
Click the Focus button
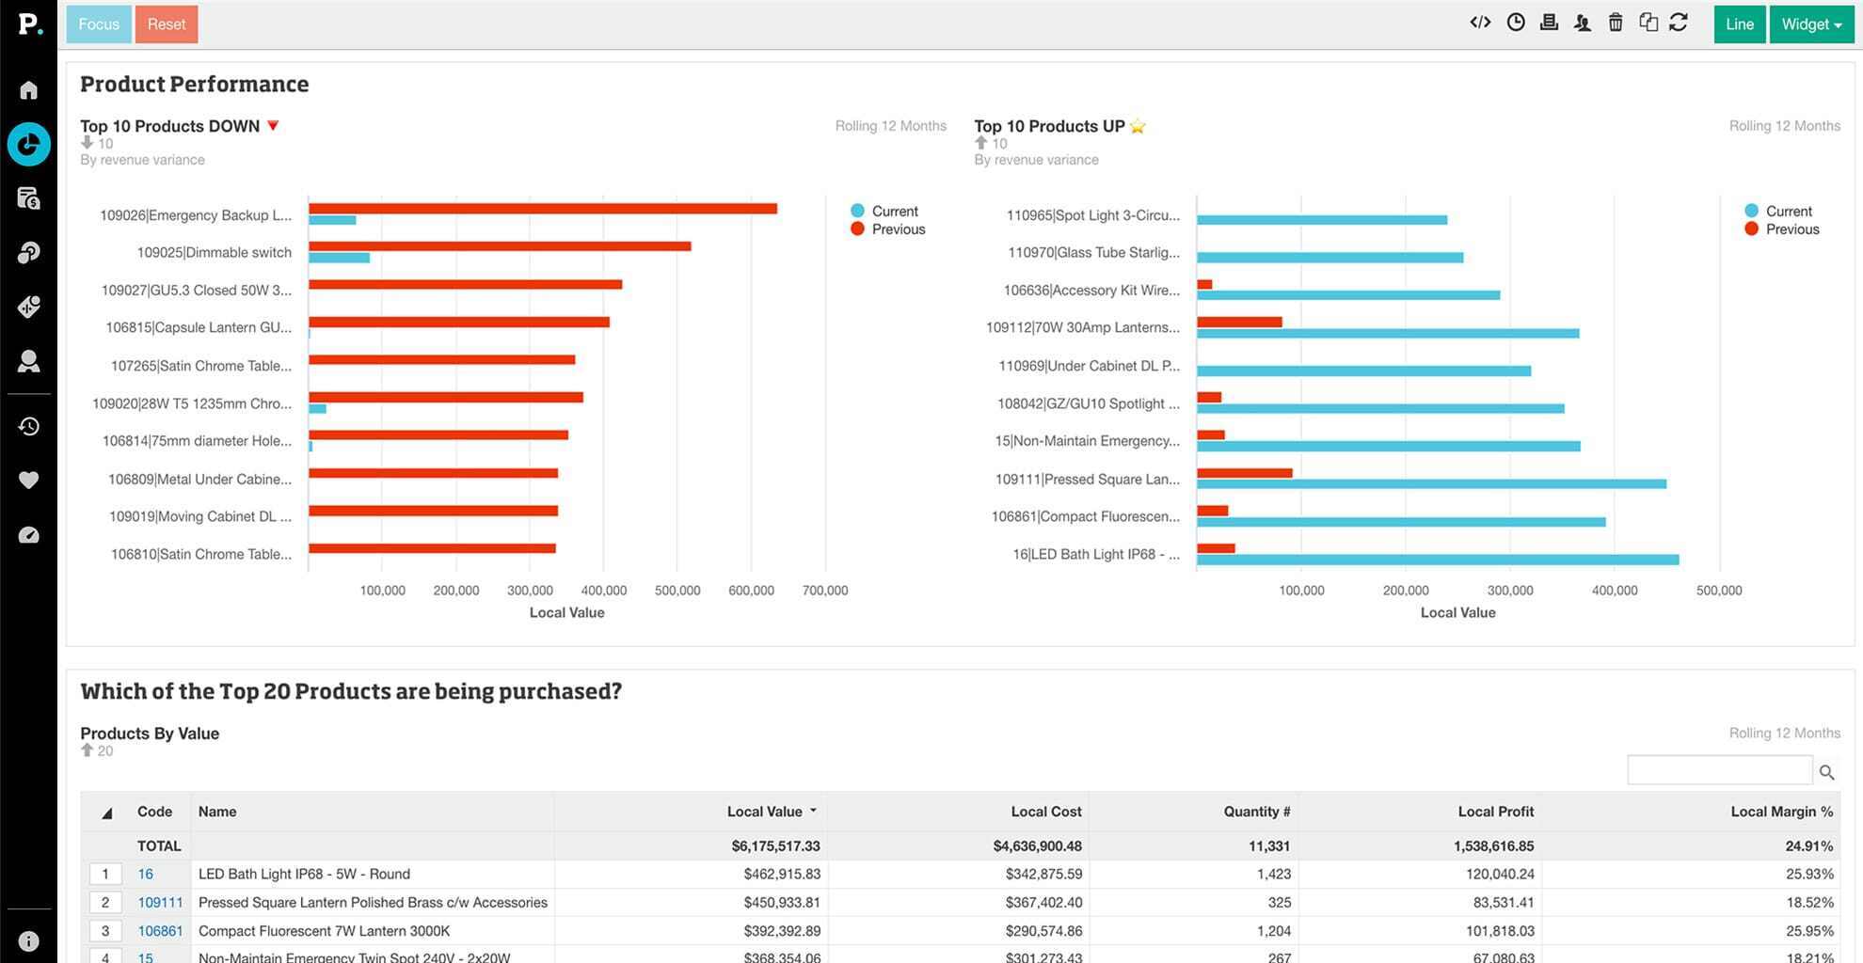(99, 24)
